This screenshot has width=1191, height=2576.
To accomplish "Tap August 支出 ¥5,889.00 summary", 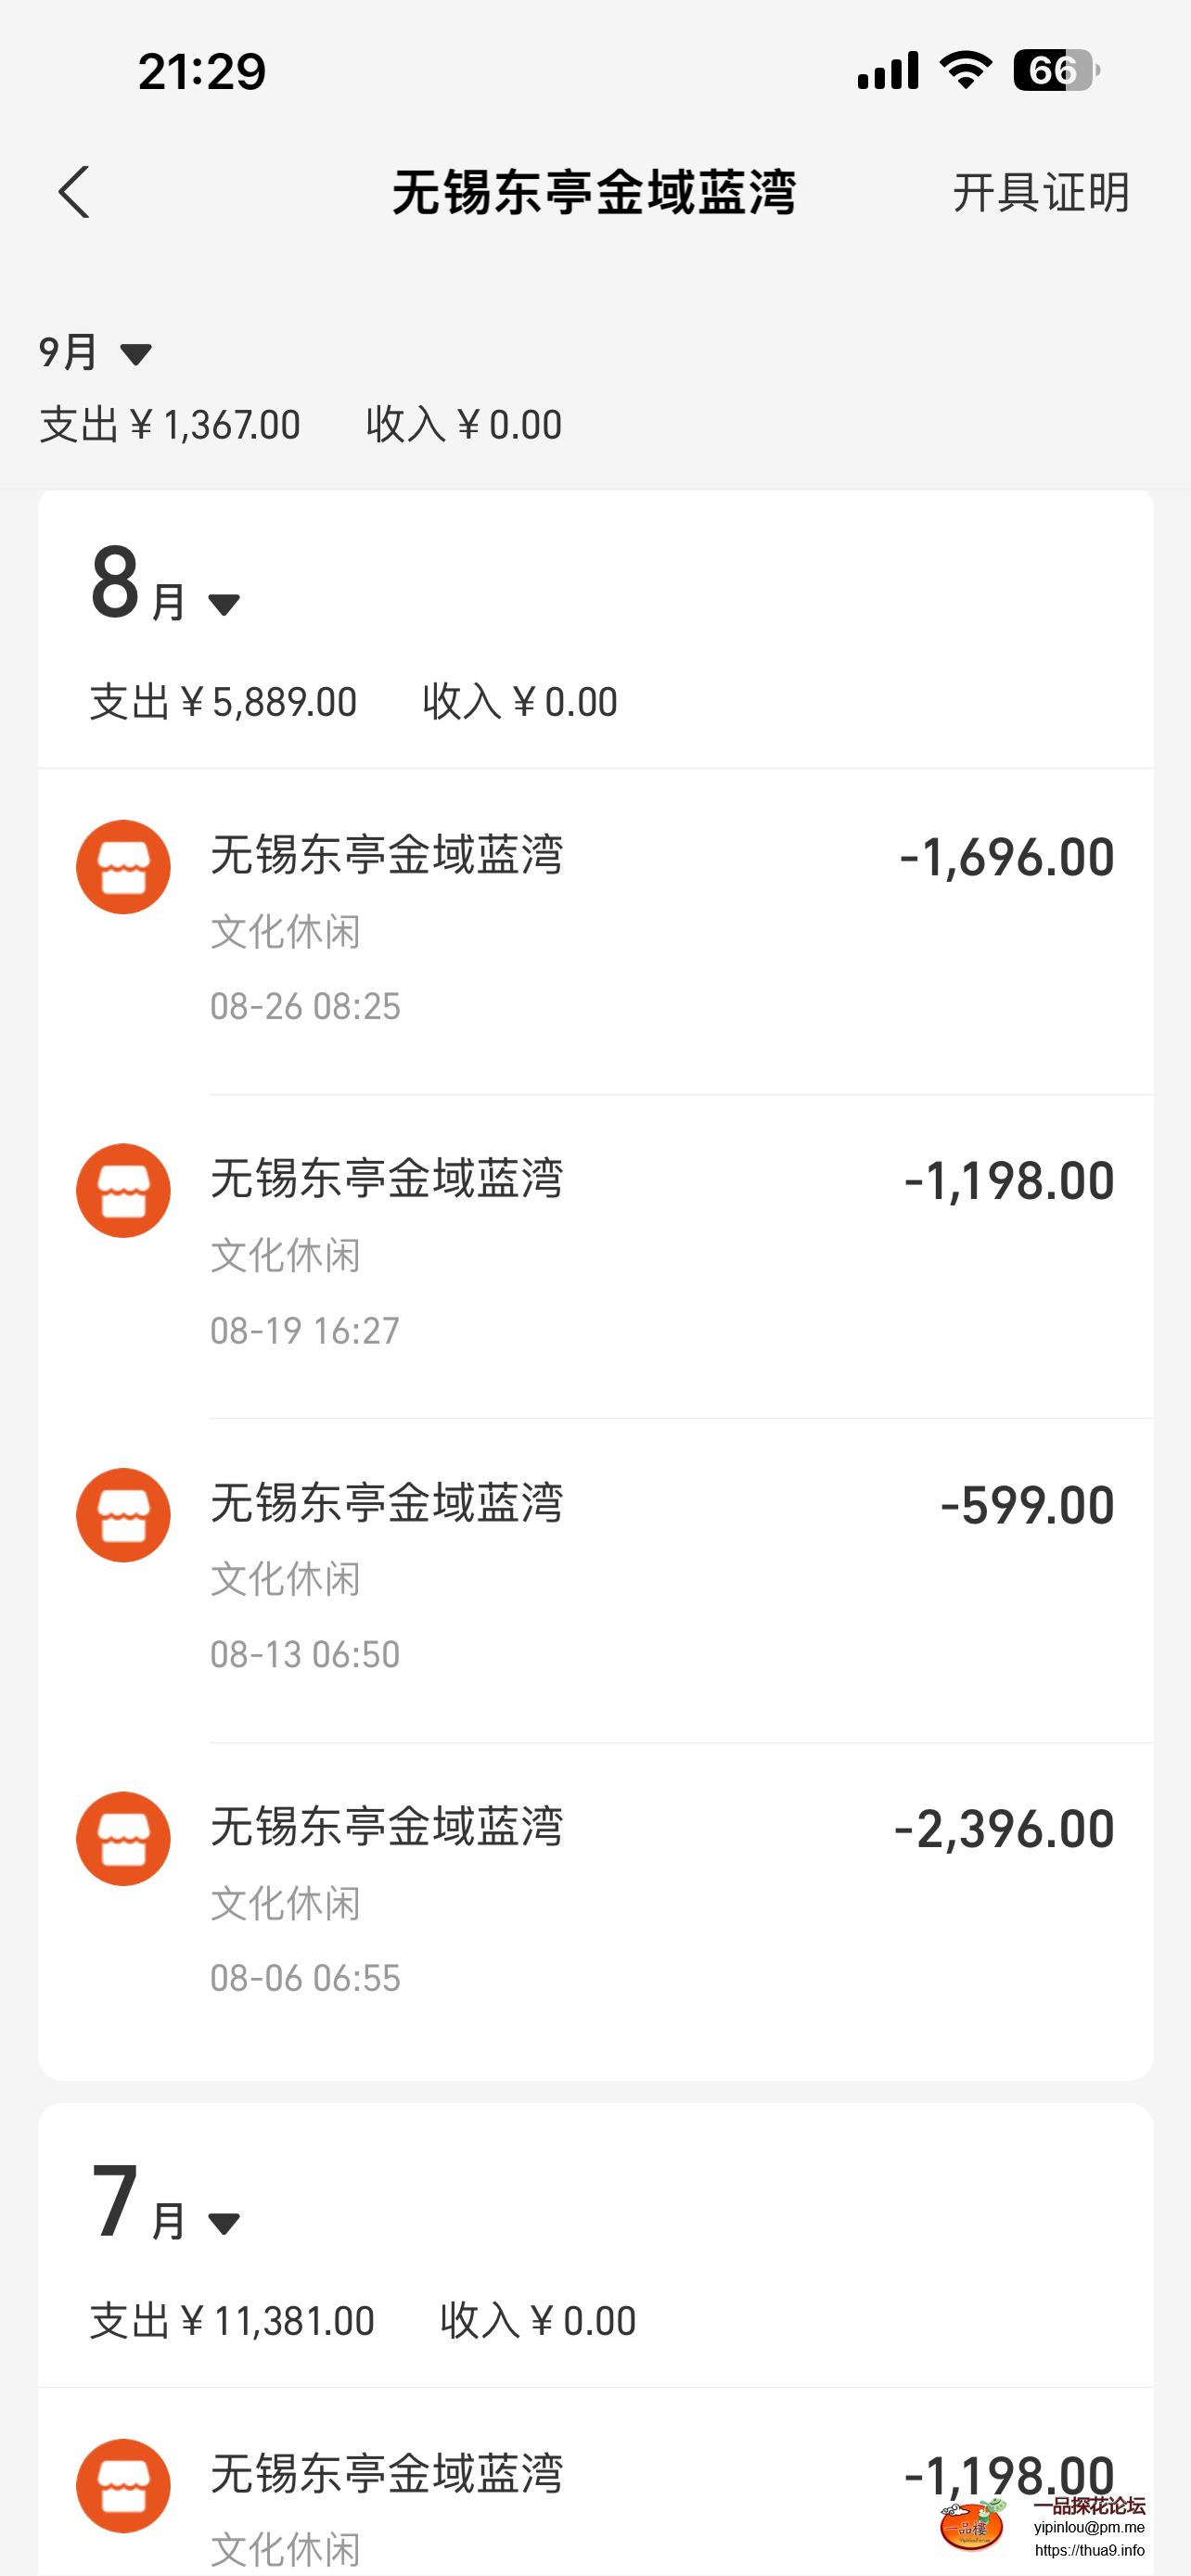I will 223,702.
